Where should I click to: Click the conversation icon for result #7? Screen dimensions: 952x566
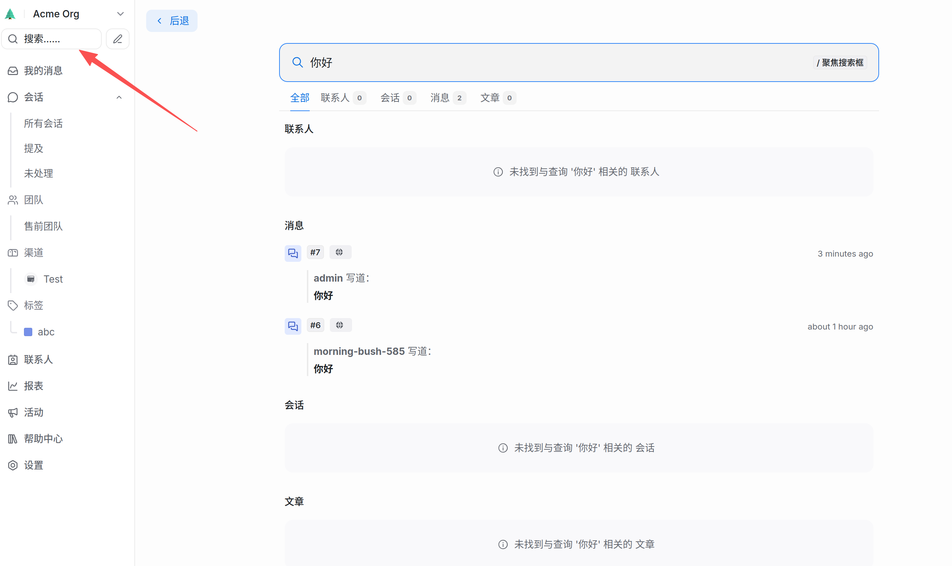[x=292, y=253]
